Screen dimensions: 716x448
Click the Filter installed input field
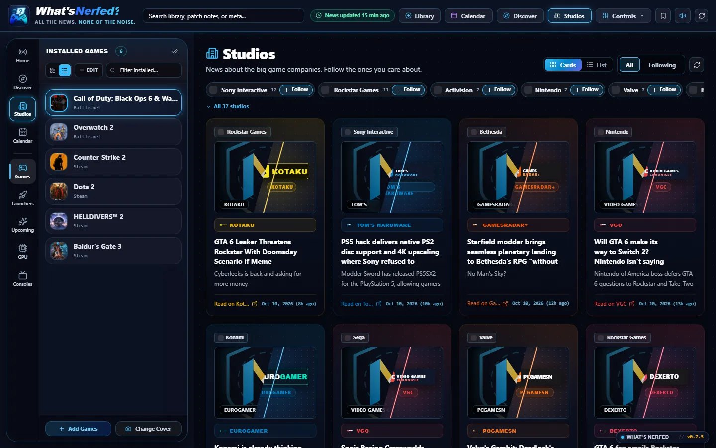[x=144, y=70]
